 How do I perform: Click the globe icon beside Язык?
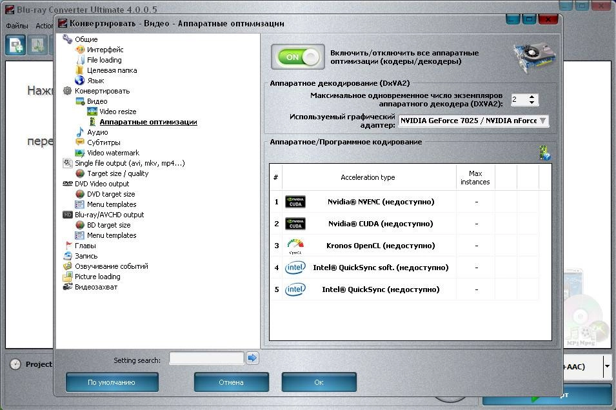(80, 80)
